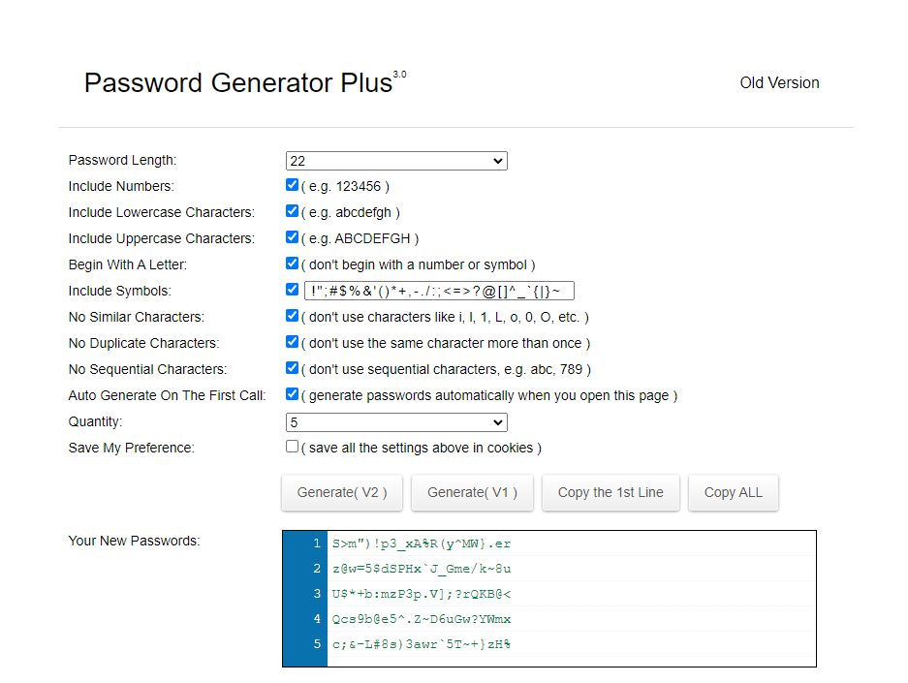The height and width of the screenshot is (683, 908).
Task: Disable No Duplicate Characters
Action: pyautogui.click(x=291, y=341)
